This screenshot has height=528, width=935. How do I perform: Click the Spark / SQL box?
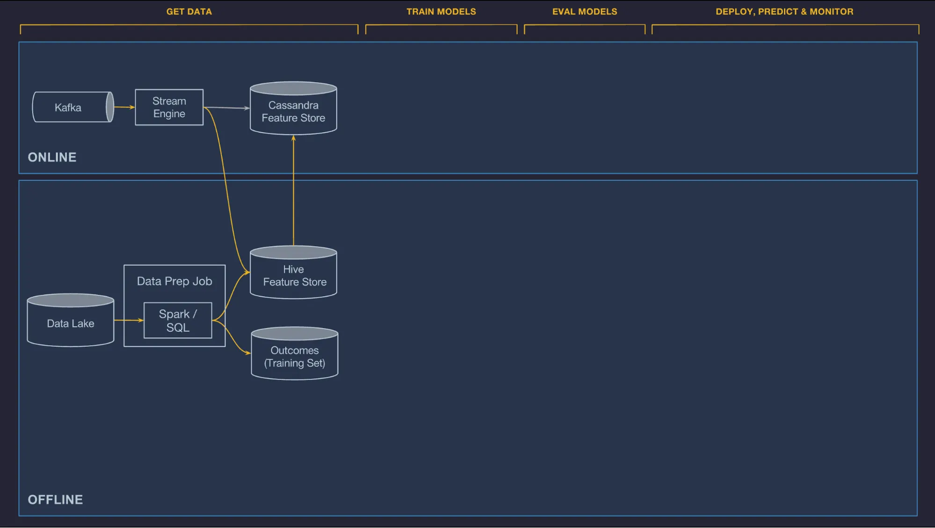pyautogui.click(x=178, y=321)
